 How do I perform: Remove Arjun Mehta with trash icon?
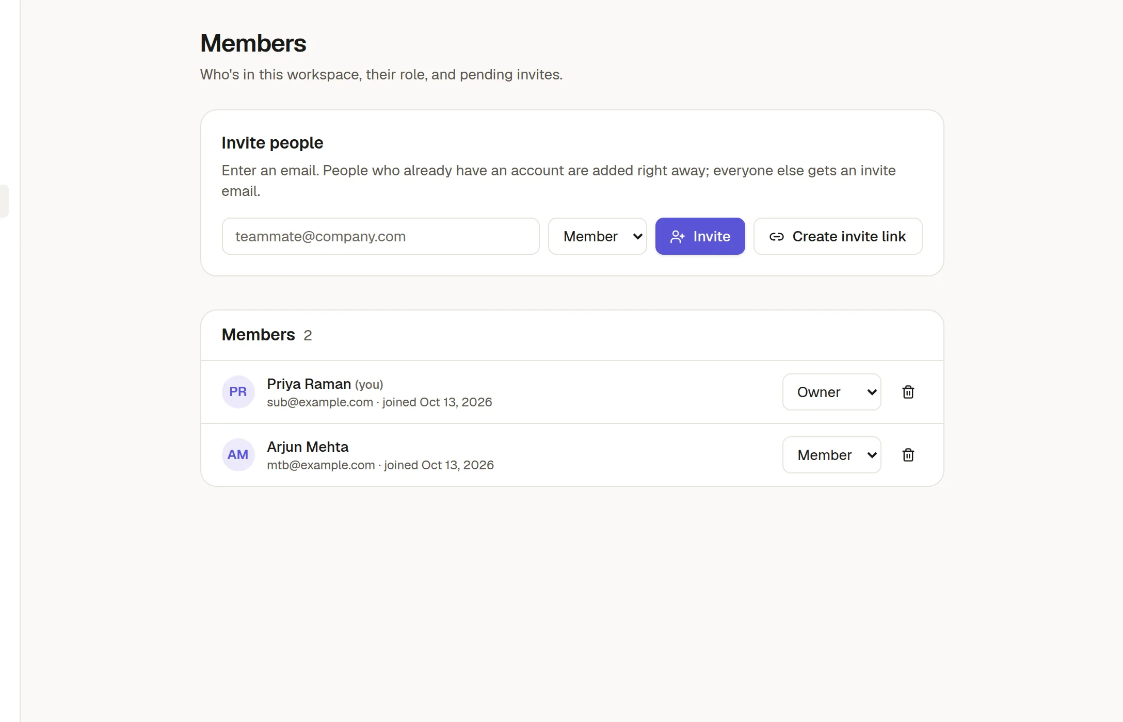908,455
